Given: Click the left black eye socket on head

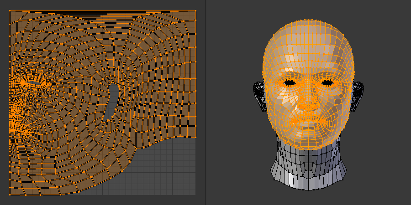Looking at the screenshot, I should [x=290, y=83].
